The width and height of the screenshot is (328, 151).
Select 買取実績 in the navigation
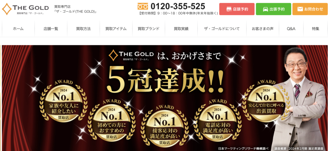181,29
